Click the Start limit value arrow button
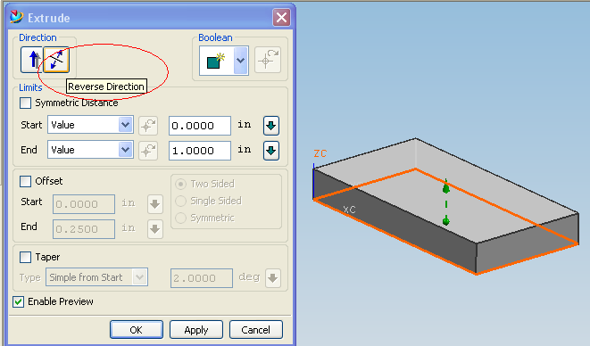 [271, 126]
